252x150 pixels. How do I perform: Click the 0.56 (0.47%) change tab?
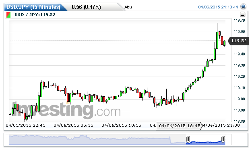point(86,7)
